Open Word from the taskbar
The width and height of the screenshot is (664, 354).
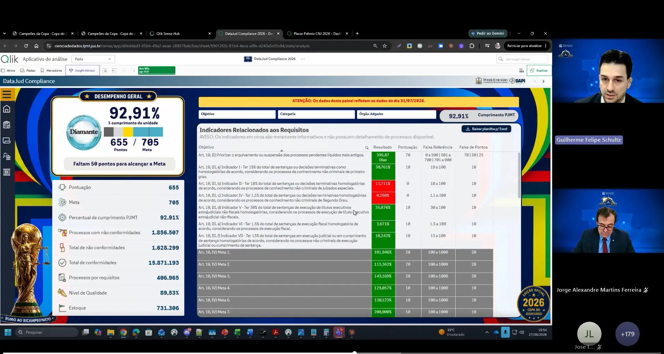(250, 332)
